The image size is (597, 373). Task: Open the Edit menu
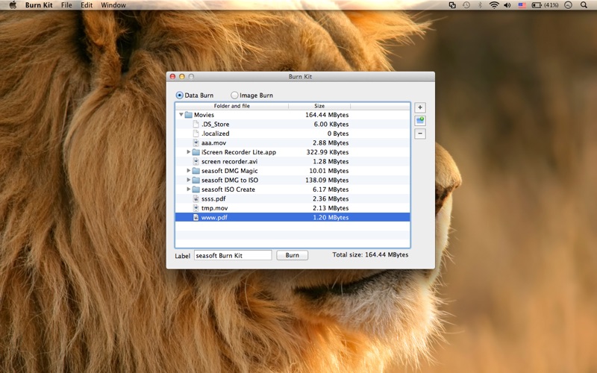point(87,5)
